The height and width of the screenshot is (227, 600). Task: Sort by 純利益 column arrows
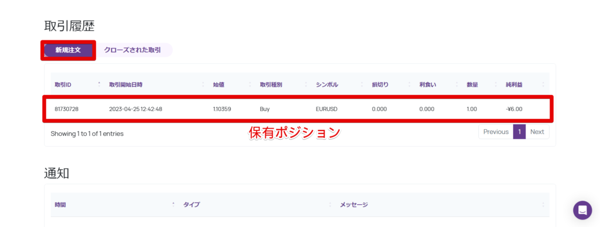[543, 84]
